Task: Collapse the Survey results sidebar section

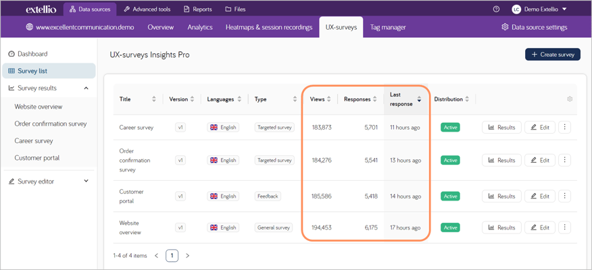Action: pos(86,88)
